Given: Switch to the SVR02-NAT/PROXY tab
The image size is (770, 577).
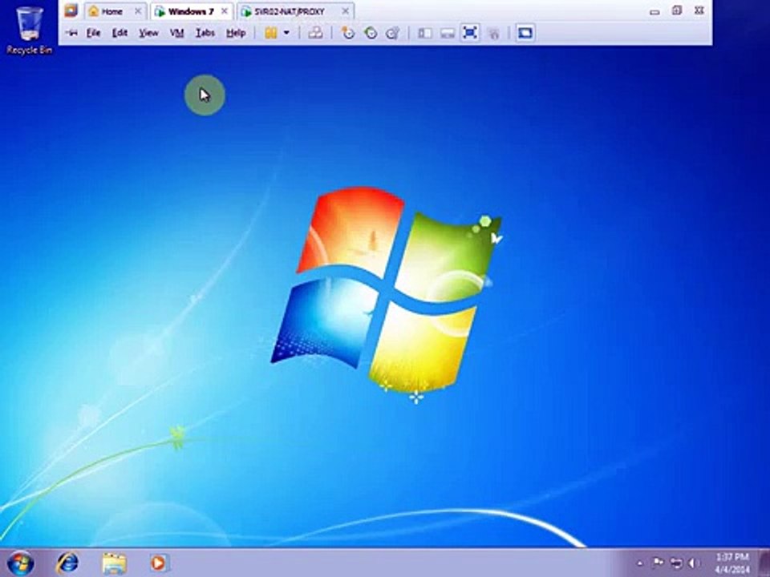Looking at the screenshot, I should (290, 11).
